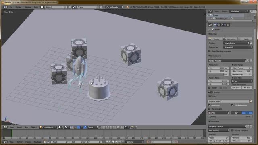Jump to the first frame

pyautogui.click(x=106, y=142)
